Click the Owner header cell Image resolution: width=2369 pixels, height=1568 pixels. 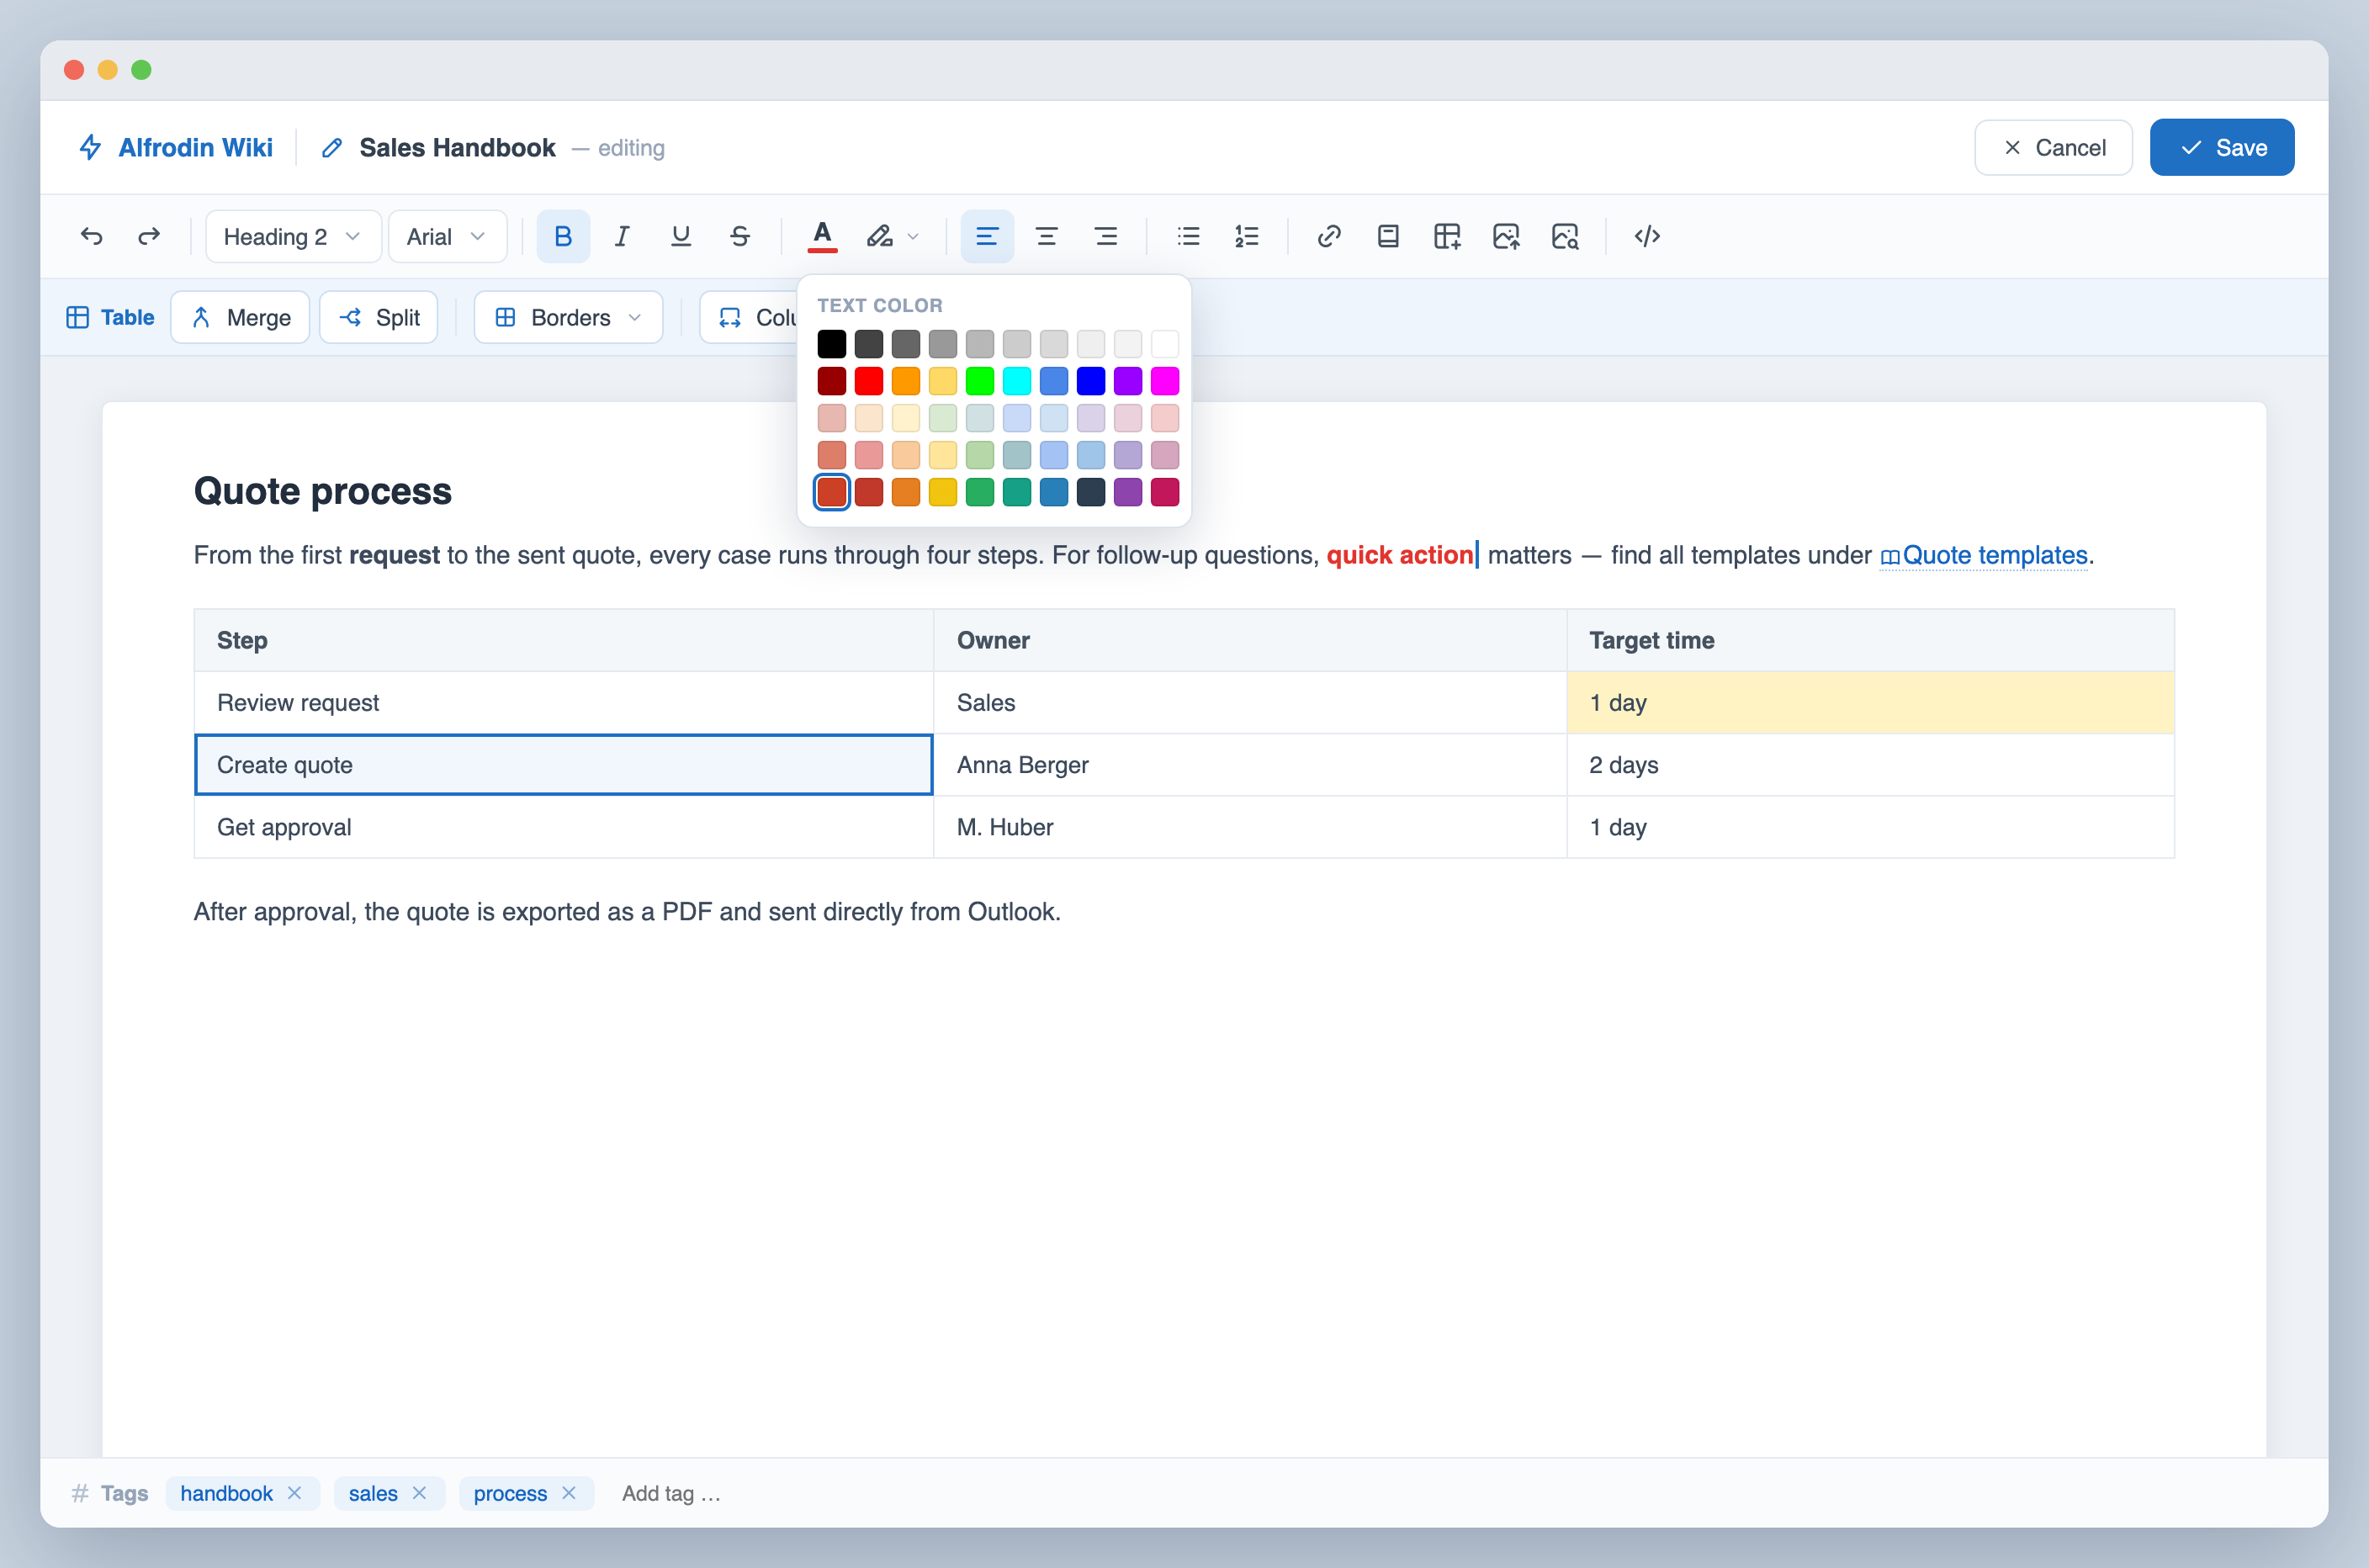(x=1250, y=640)
